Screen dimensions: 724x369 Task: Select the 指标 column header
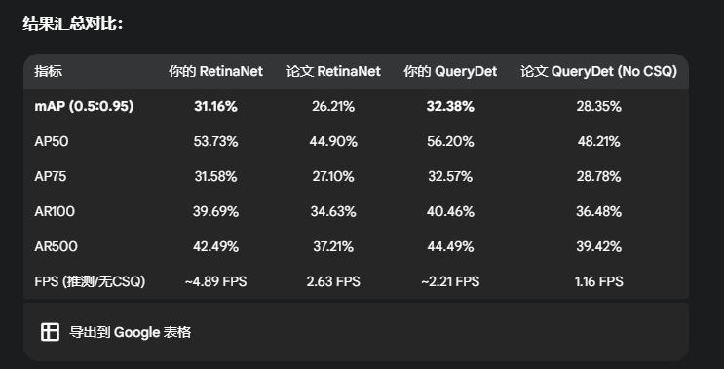pos(48,71)
